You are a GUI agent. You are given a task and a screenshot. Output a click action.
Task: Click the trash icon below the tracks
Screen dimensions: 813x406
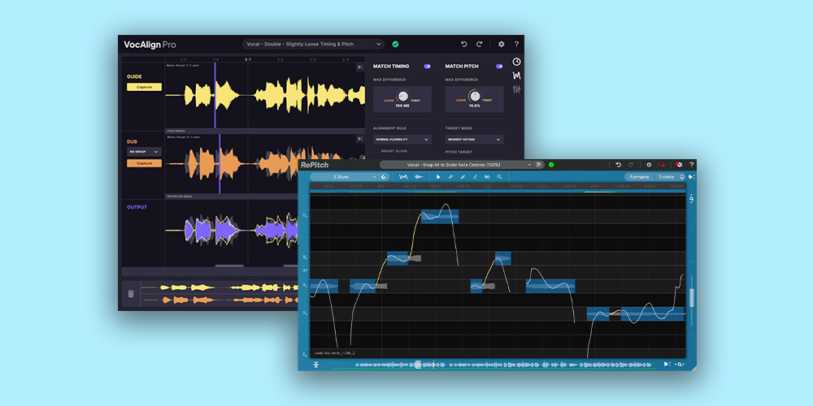pyautogui.click(x=131, y=294)
